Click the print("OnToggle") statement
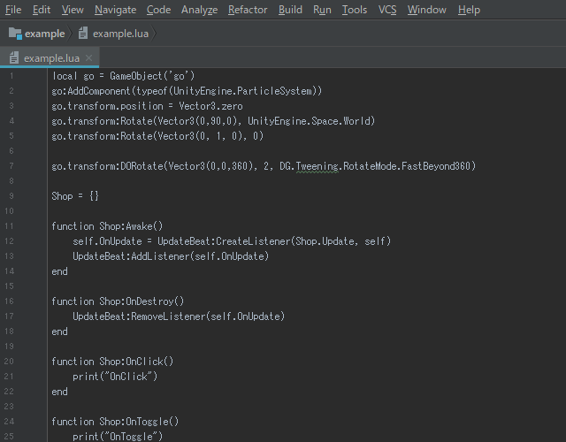Image resolution: width=566 pixels, height=442 pixels. coord(118,437)
